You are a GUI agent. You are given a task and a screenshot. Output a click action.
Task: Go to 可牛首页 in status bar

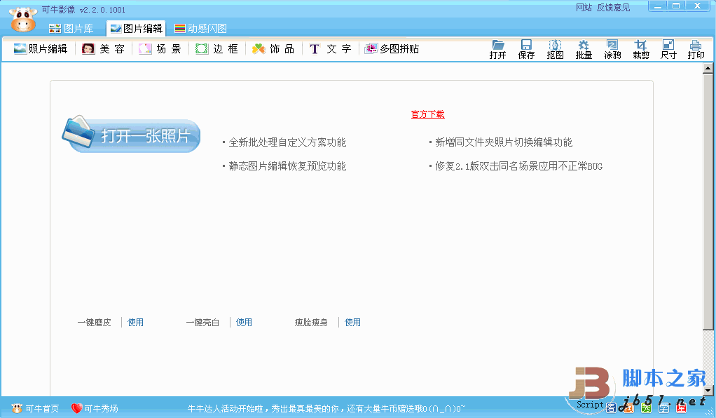click(36, 408)
